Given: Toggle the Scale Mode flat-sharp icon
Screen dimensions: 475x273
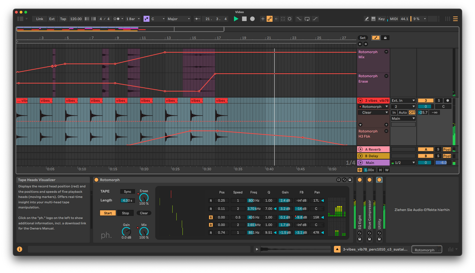Looking at the screenshot, I should [147, 19].
